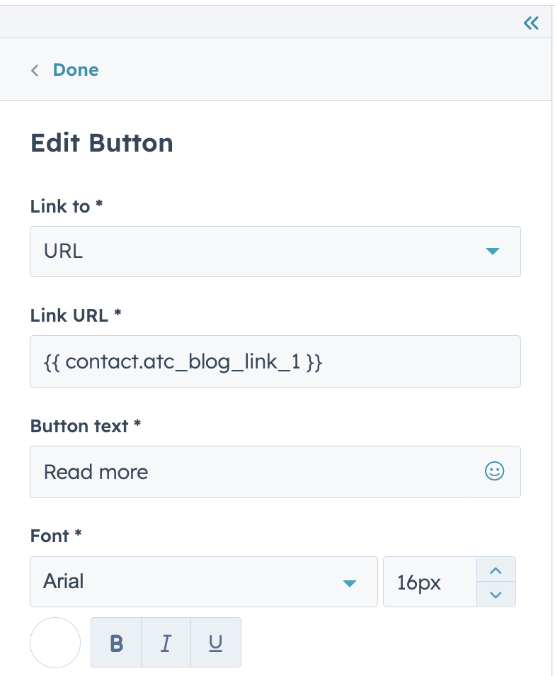Click Done to finish editing the button

(x=75, y=69)
